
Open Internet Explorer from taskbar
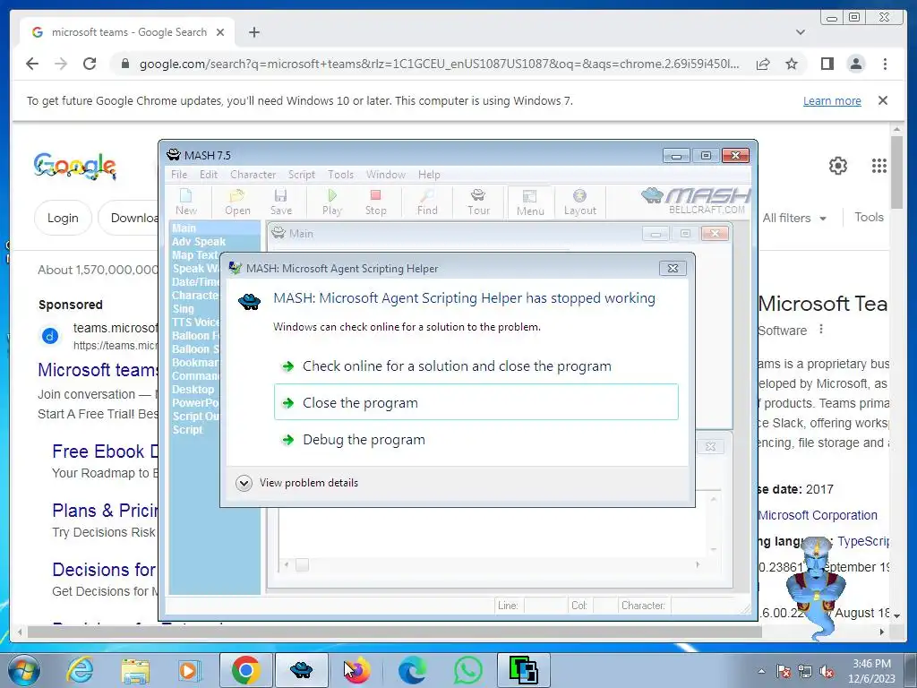[80, 670]
